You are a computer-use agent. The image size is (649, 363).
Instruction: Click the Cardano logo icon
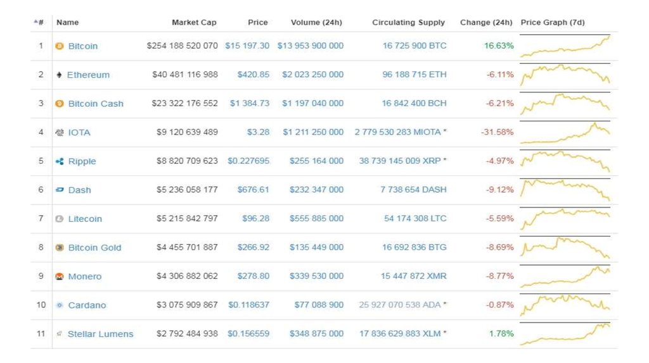coord(60,305)
